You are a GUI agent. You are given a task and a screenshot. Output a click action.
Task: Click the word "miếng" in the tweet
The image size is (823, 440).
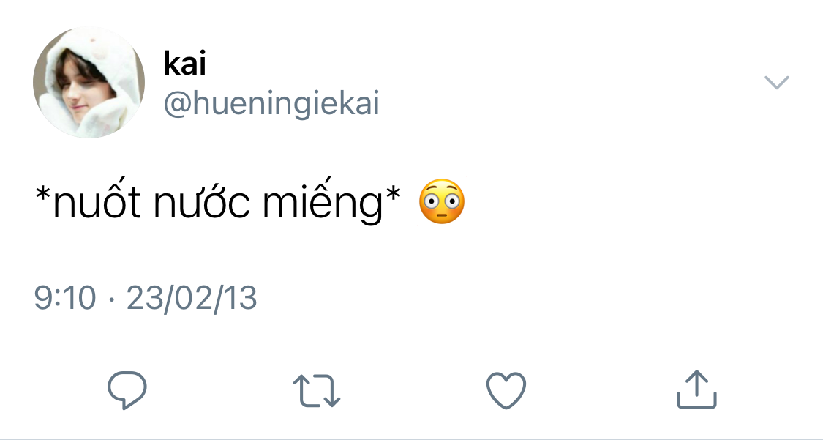[323, 204]
